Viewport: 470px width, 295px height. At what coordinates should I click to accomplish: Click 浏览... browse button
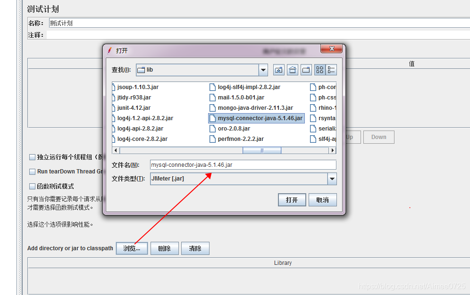132,248
